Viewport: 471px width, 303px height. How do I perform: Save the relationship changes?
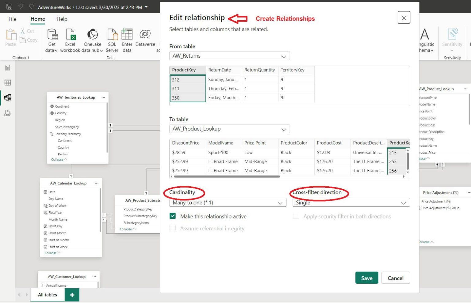click(366, 278)
